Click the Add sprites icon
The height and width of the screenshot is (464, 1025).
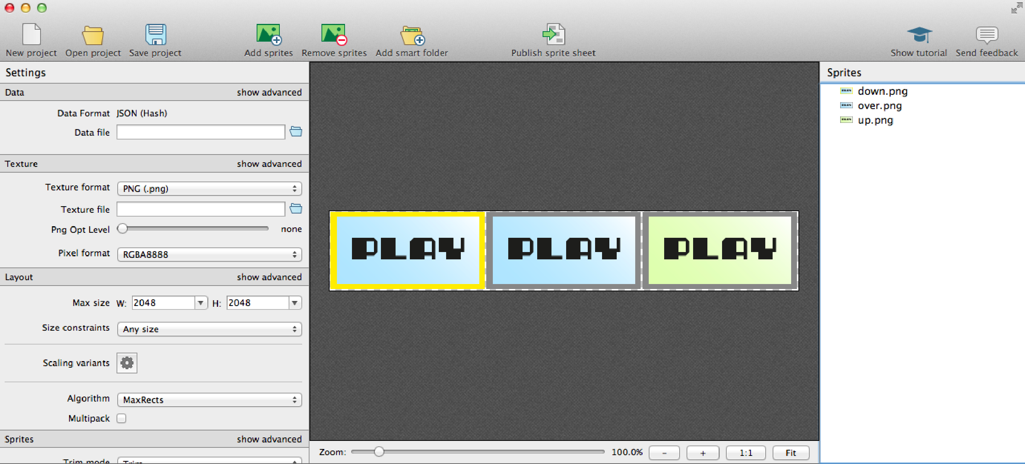269,35
